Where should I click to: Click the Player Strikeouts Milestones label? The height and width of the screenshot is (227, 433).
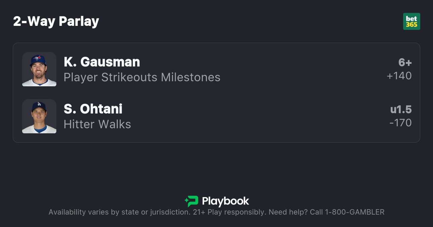(x=142, y=77)
